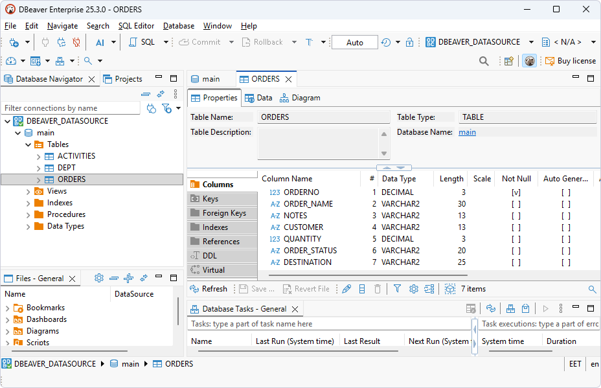Open the DBEAVER_DATASOURCE connection dropdown
601x388 pixels.
tap(530, 41)
